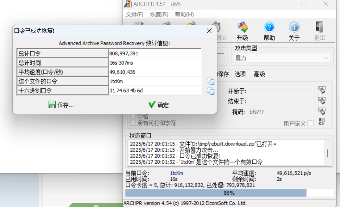Image resolution: width=340 pixels, height=207 pixels.
Task: Click the log line mentioning rebuilt.download.zip
Action: [x=203, y=144]
